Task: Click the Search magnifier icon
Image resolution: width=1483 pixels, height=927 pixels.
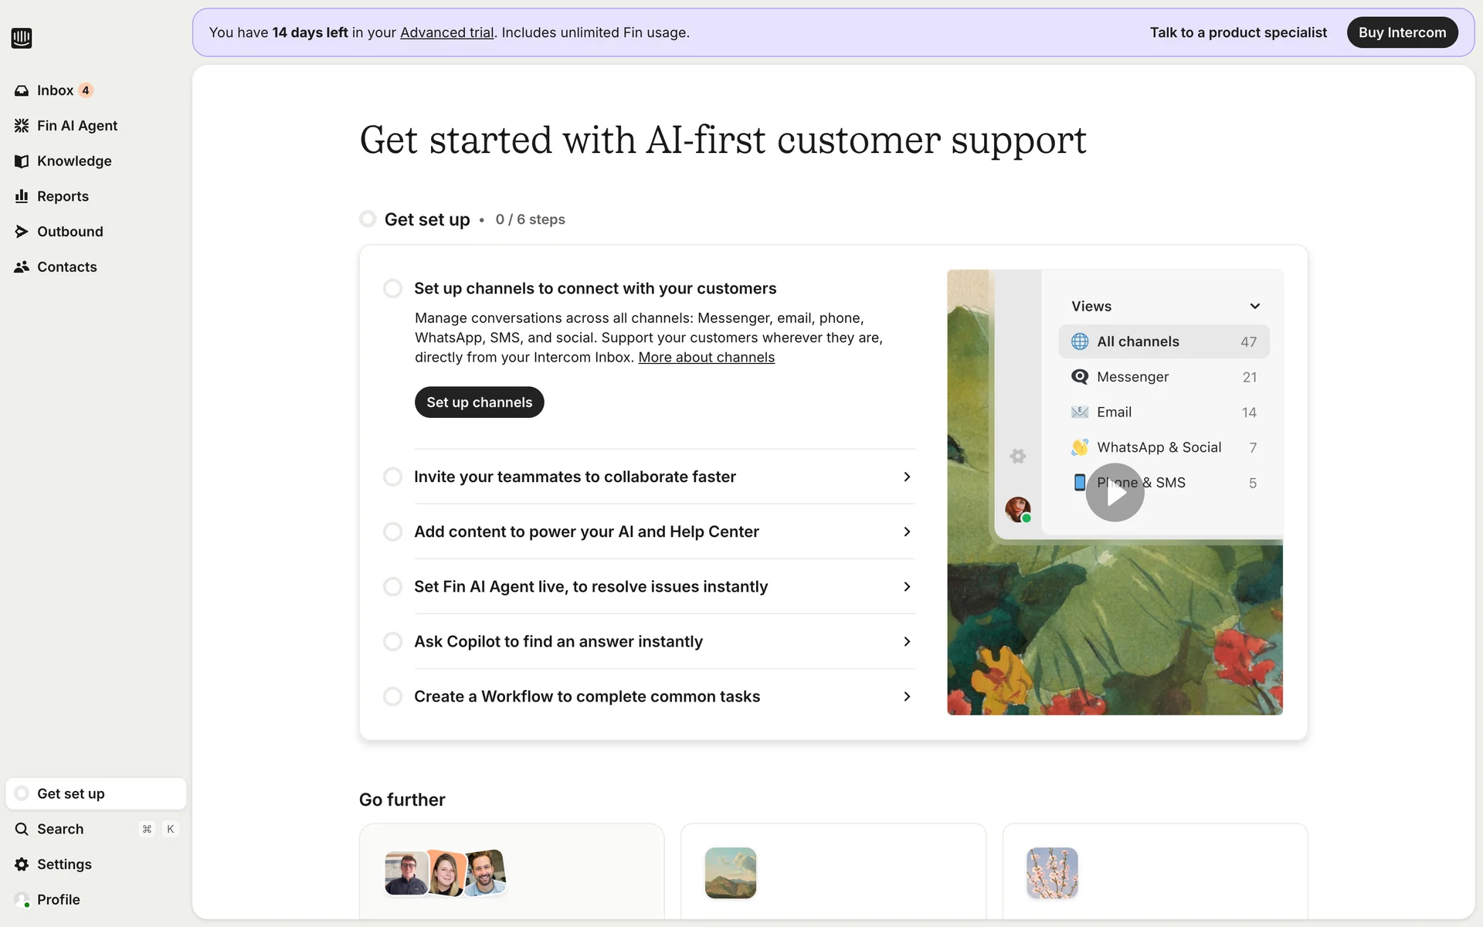Action: pos(22,829)
